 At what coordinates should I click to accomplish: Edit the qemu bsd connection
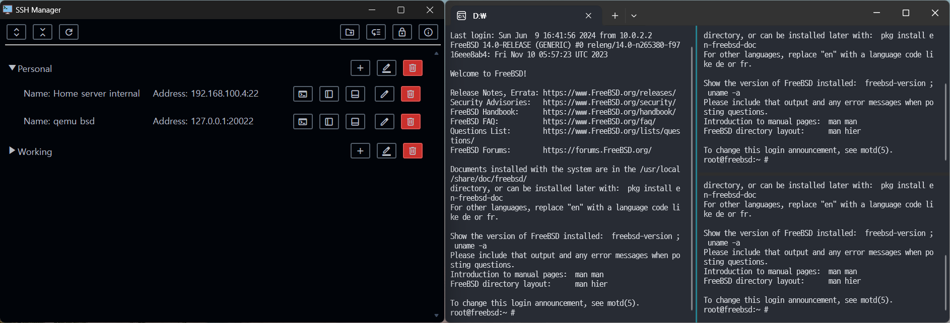(x=384, y=122)
